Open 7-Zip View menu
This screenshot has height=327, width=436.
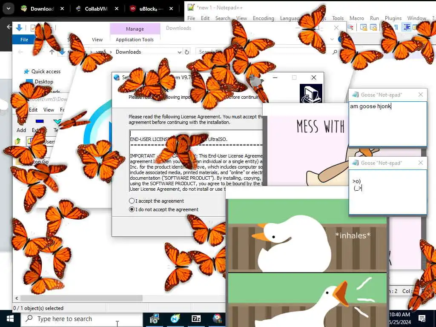pyautogui.click(x=49, y=109)
